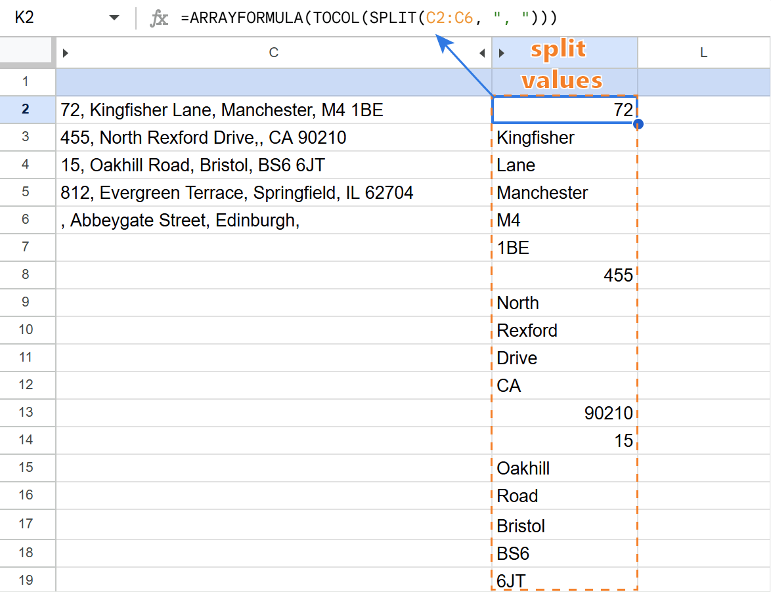Select column C header

pyautogui.click(x=274, y=53)
